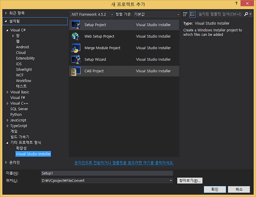Click the installed templates search box
256x197 pixels.
pyautogui.click(x=220, y=14)
